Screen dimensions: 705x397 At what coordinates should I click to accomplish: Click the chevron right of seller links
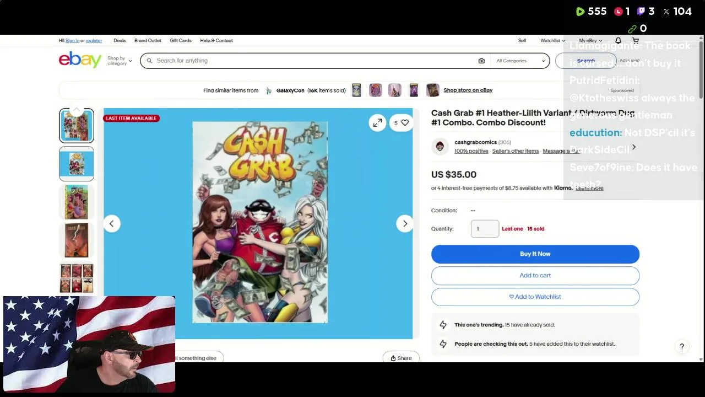(x=633, y=147)
